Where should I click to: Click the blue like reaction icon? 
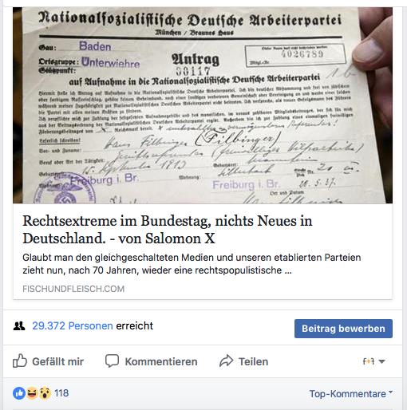[19, 393]
